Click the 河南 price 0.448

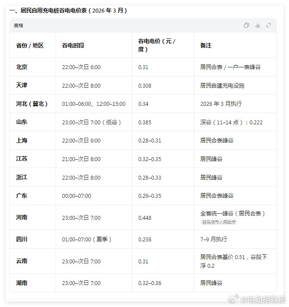click(x=145, y=218)
